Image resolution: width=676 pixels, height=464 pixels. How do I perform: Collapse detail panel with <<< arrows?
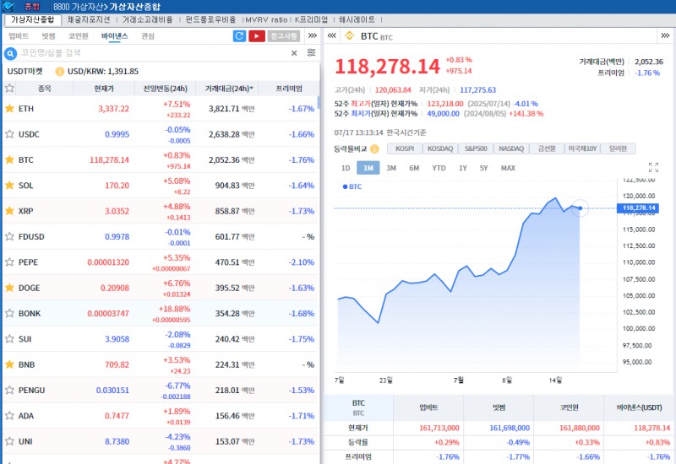(331, 35)
